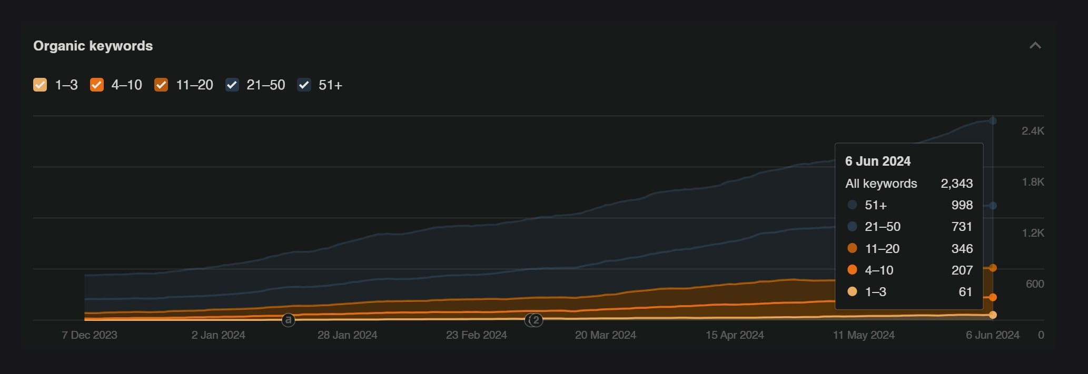This screenshot has width=1088, height=374.
Task: Click the 11–20 line endpoint dot on chart
Action: click(x=993, y=268)
